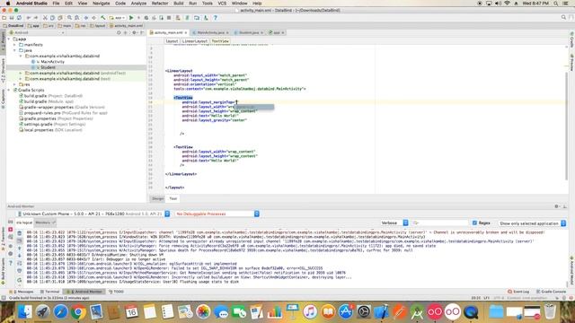Open the VCS menu
The height and width of the screenshot is (323, 575).
pyautogui.click(x=222, y=3)
